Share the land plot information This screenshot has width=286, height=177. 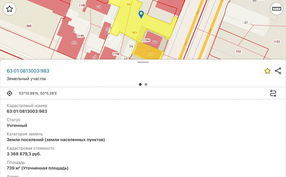point(278,71)
